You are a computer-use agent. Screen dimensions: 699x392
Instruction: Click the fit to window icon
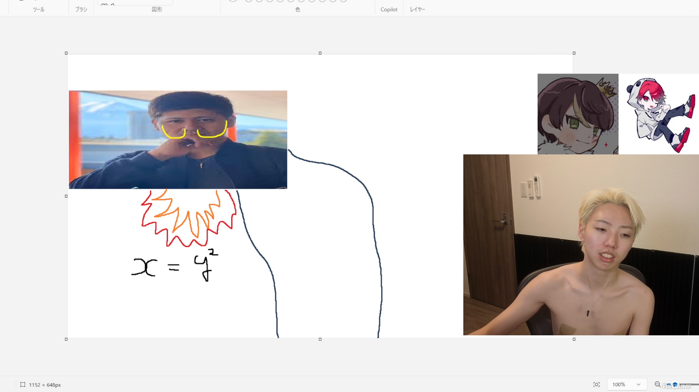point(596,384)
